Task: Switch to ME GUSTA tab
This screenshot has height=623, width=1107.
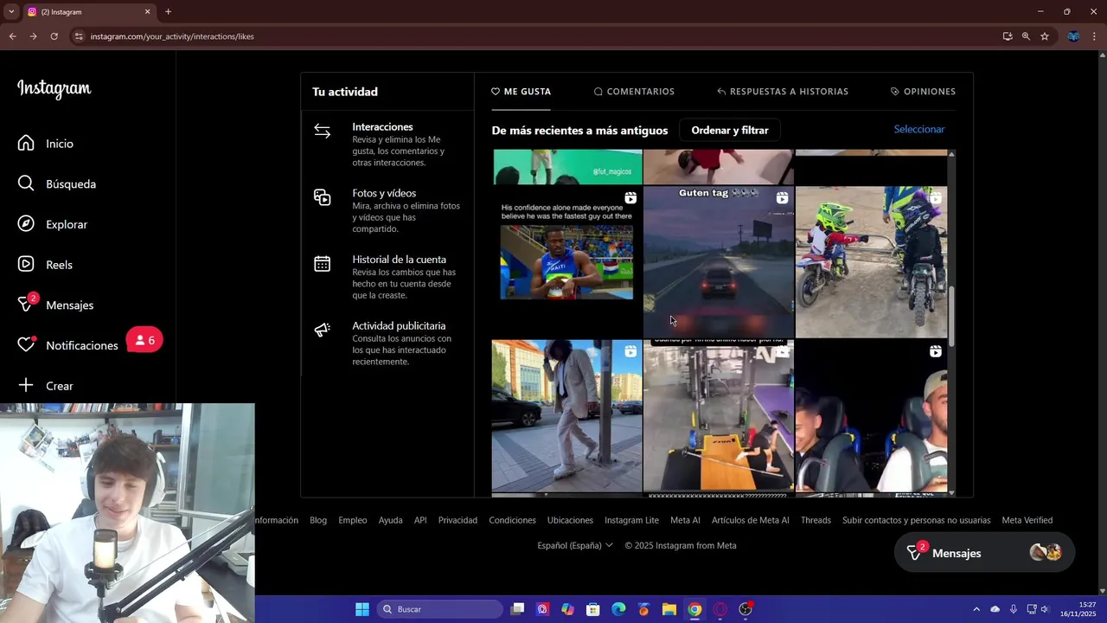Action: pyautogui.click(x=521, y=92)
